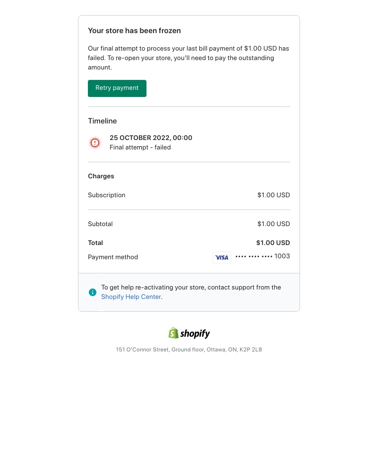Click the info icon beside the help message
Image resolution: width=378 pixels, height=473 pixels.
(93, 292)
